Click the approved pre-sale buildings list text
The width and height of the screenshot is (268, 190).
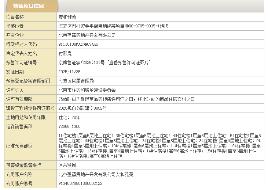[159, 146]
